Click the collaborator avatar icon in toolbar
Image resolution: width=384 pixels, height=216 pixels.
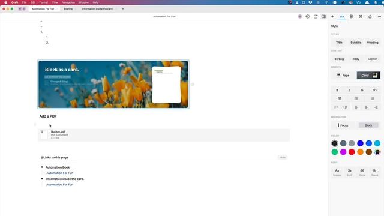tap(300, 16)
